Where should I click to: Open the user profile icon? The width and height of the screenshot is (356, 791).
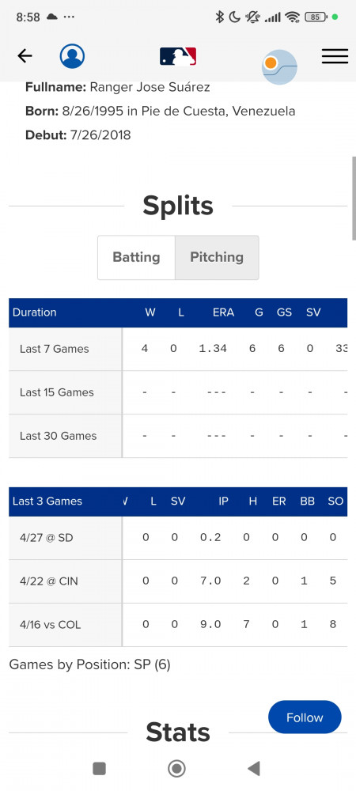click(72, 56)
